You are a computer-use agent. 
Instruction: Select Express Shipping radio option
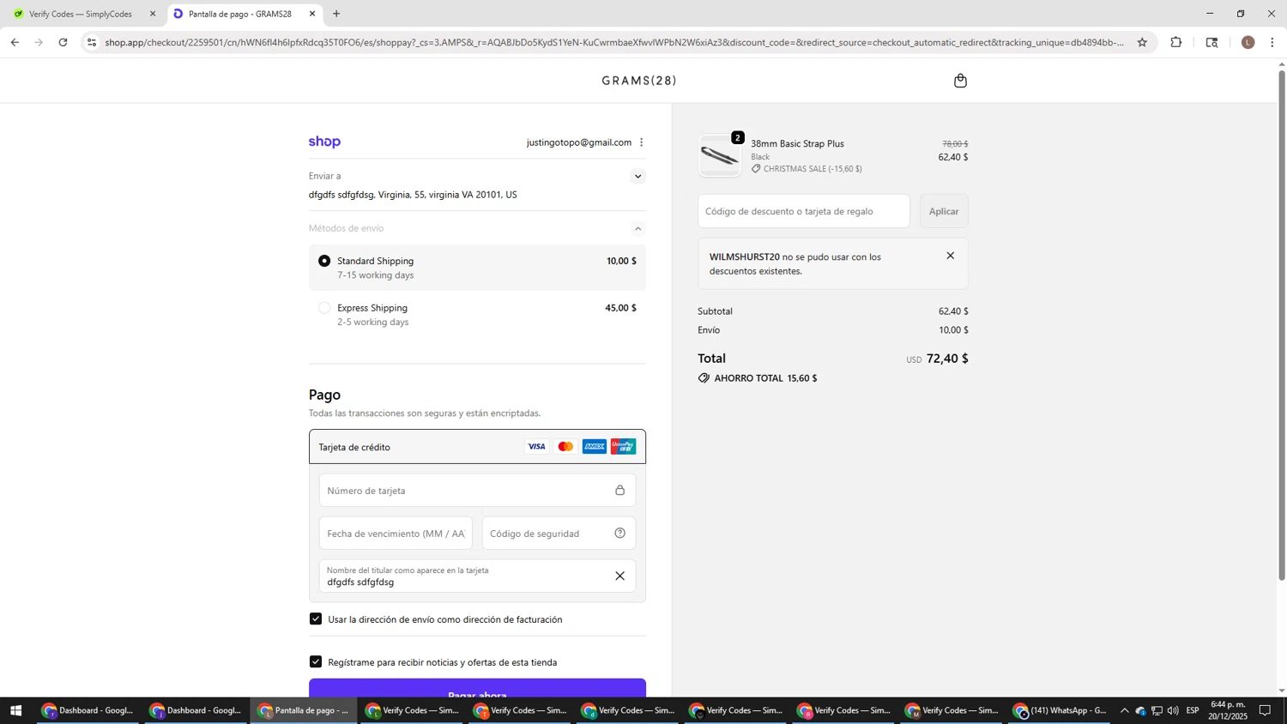(324, 308)
